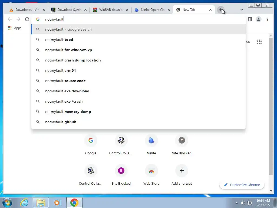The width and height of the screenshot is (277, 208).
Task: Click the Customize Chrome button
Action: click(242, 185)
